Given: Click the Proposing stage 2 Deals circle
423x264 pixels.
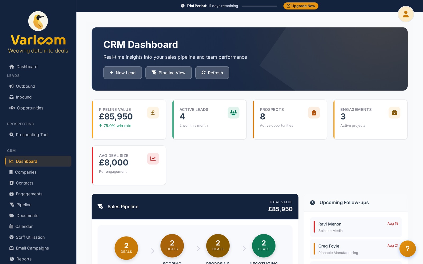Looking at the screenshot, I should tap(218, 246).
